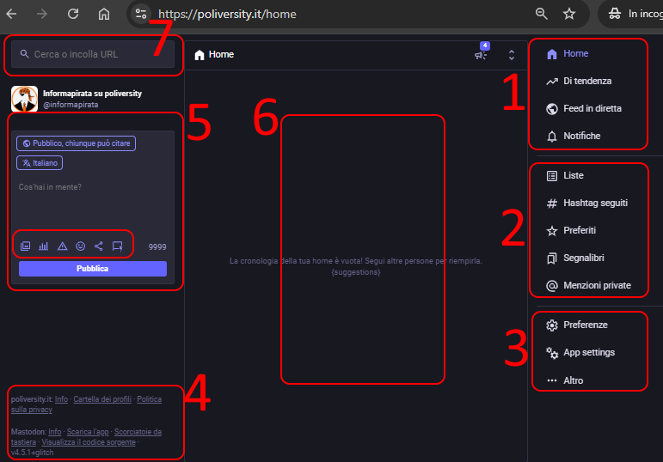Open the emoji picker in composer
The height and width of the screenshot is (462, 663).
click(x=81, y=246)
